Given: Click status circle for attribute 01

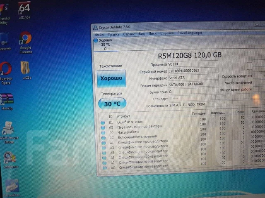Looking at the screenshot, I should (103, 123).
